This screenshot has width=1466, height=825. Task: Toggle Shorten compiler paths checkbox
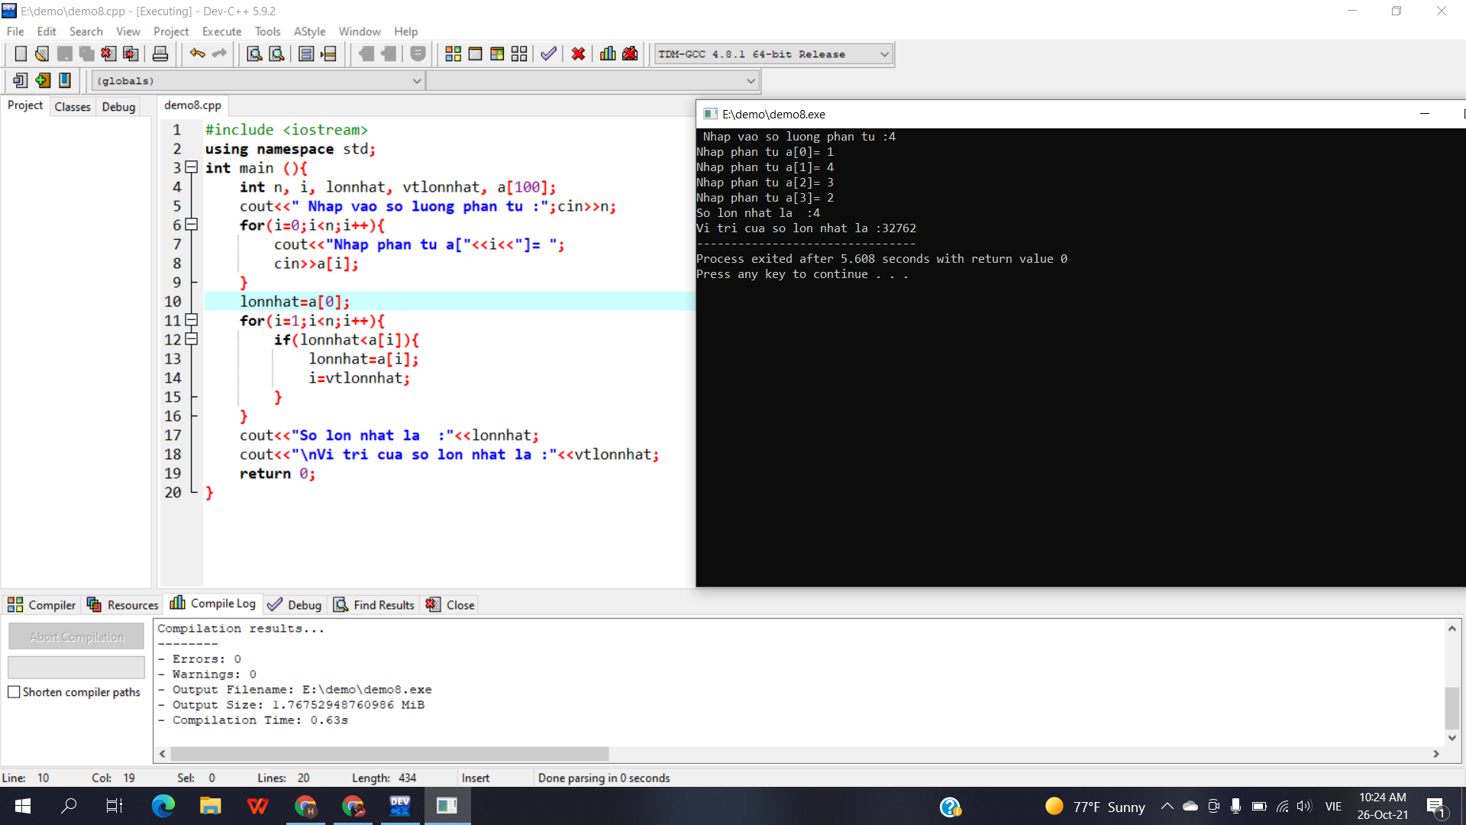pos(14,692)
